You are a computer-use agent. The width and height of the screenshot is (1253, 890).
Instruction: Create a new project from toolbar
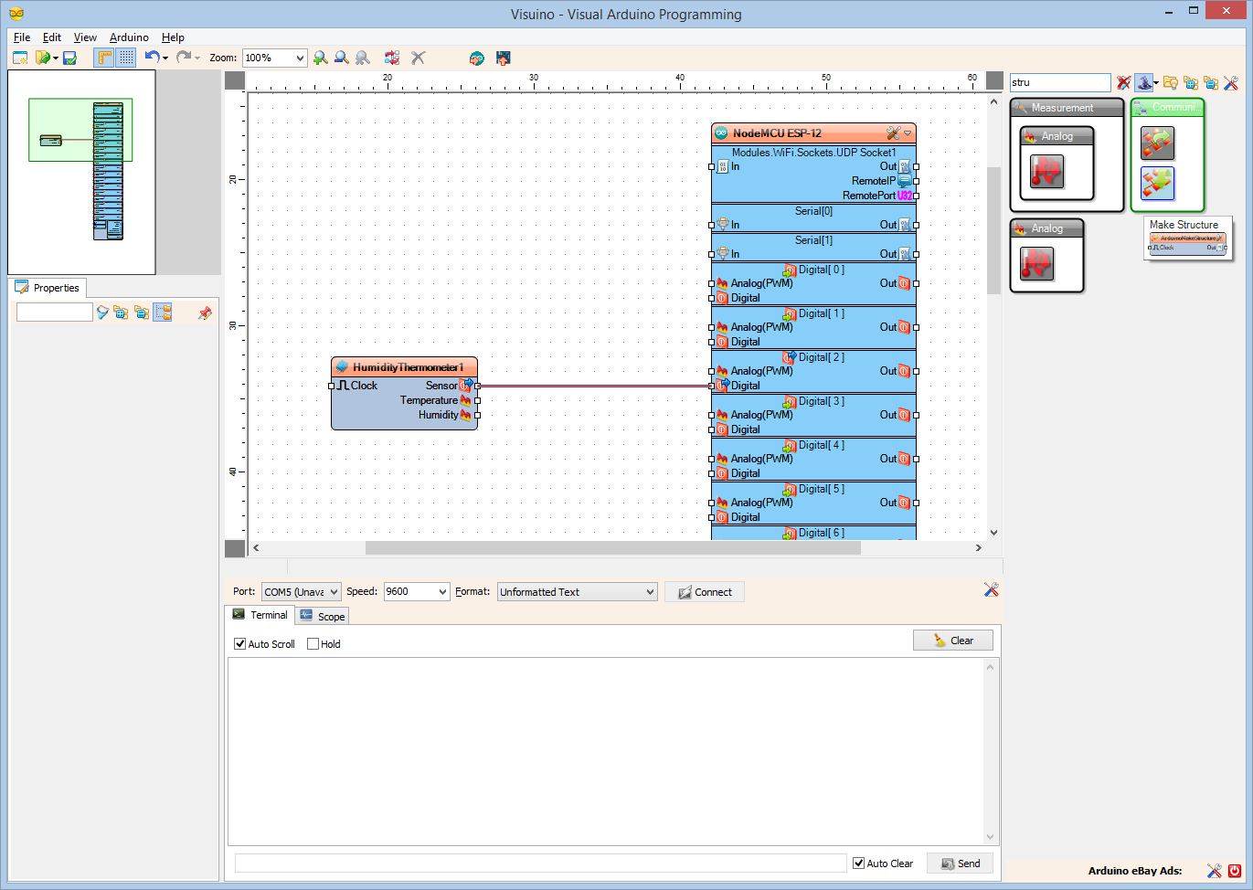click(20, 58)
